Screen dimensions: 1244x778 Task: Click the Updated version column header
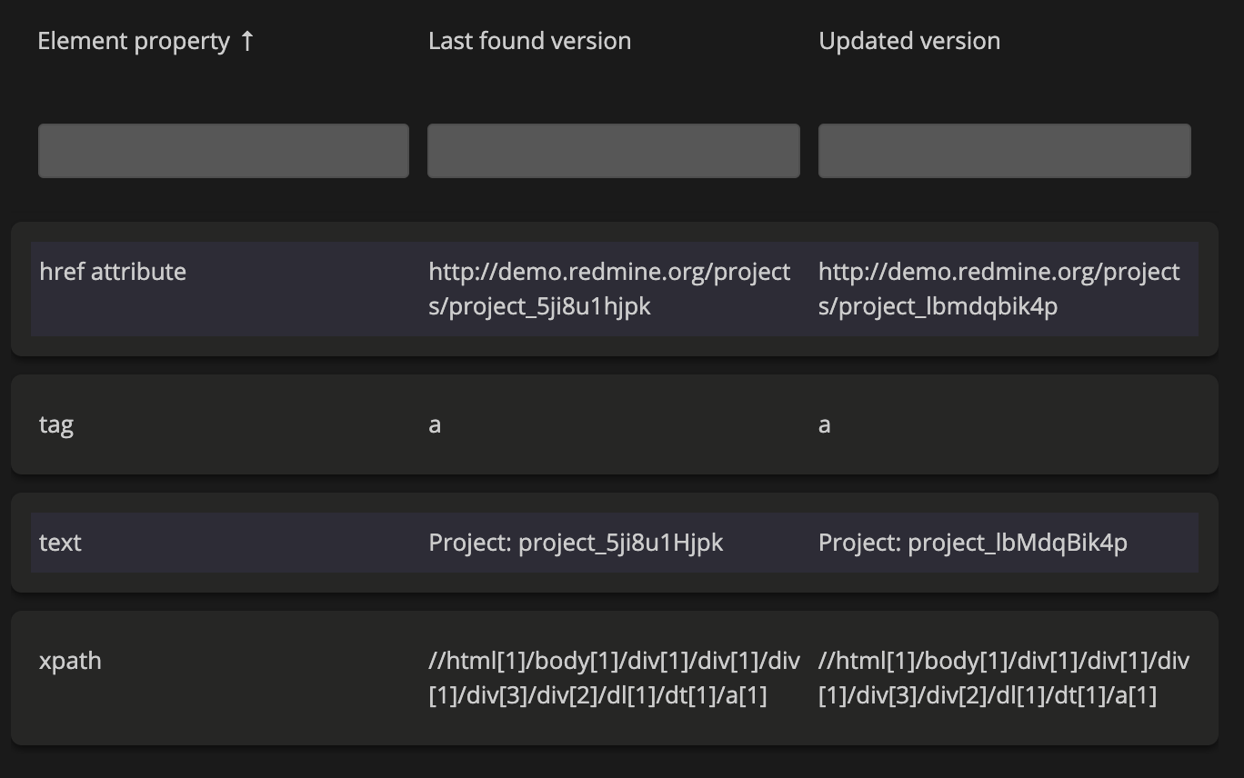tap(909, 41)
